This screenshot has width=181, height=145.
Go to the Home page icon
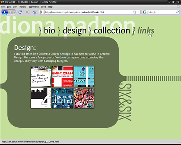[x=34, y=12]
